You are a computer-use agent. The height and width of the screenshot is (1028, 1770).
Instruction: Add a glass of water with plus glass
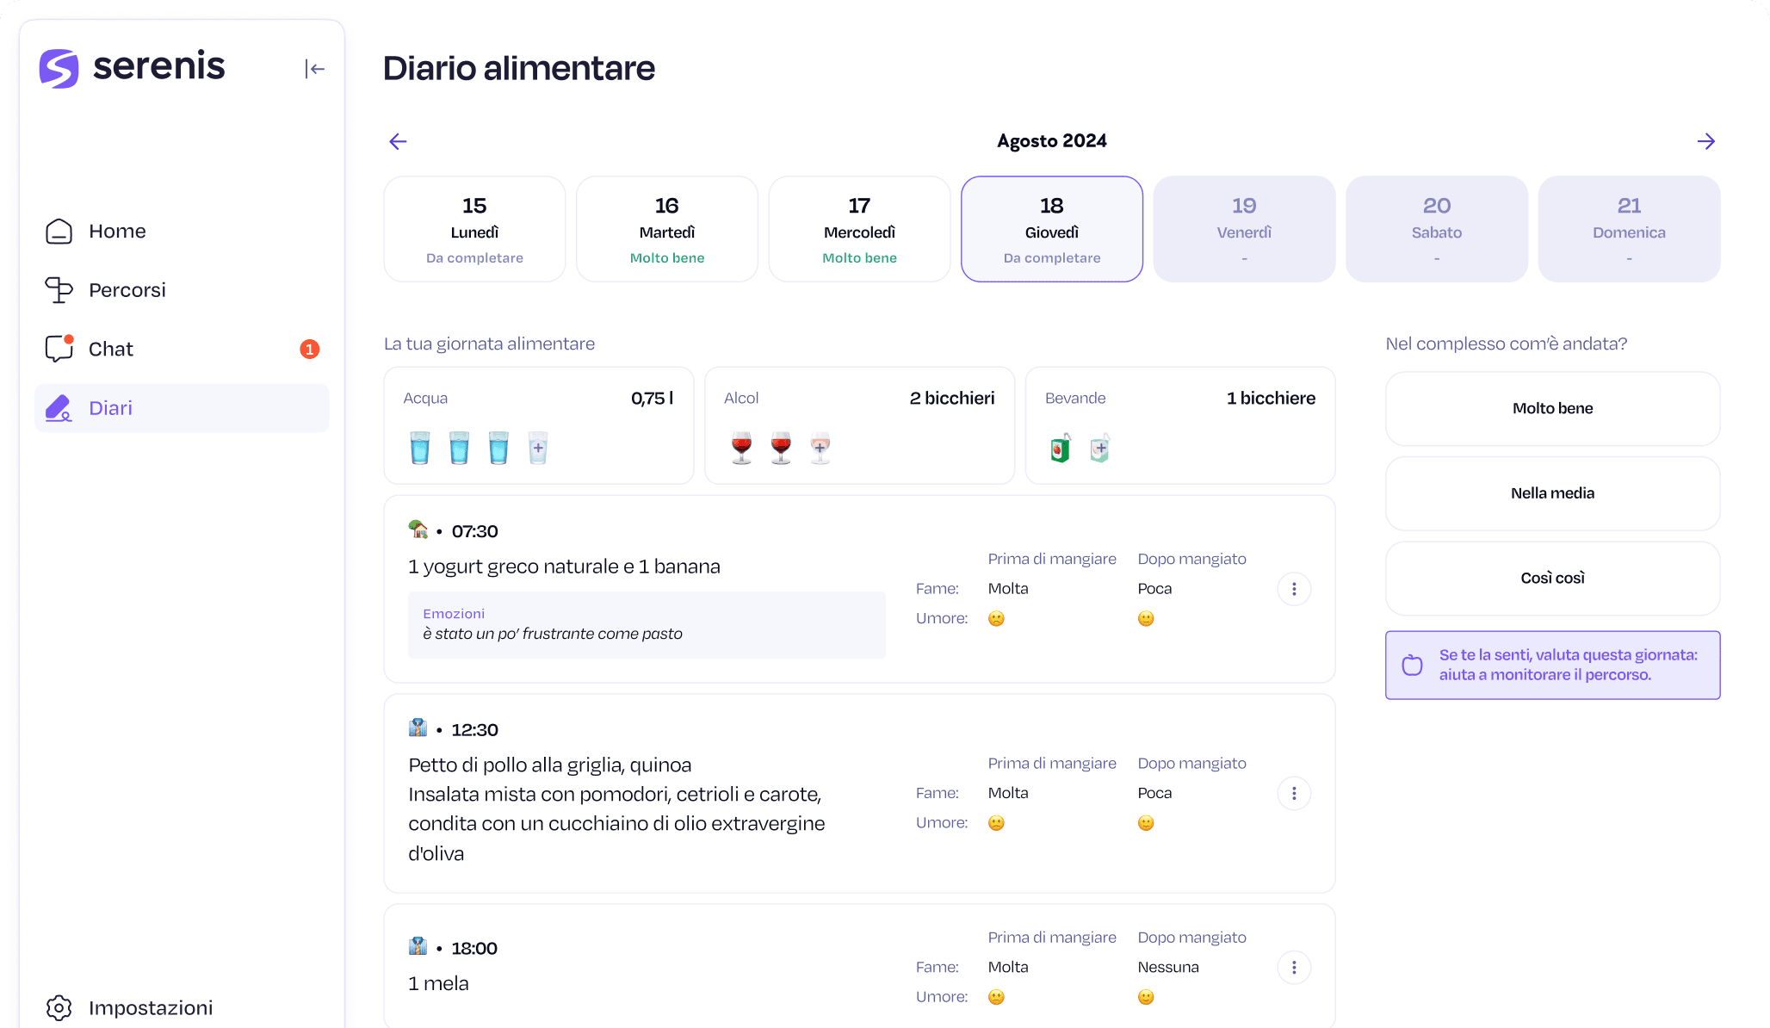pos(538,448)
